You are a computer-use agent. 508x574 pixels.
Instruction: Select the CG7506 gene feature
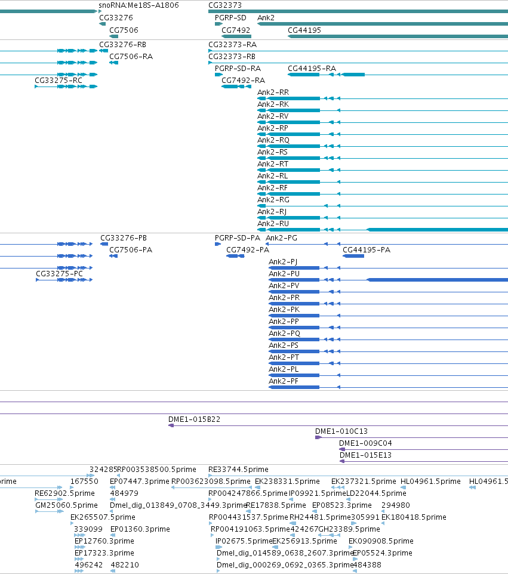click(x=113, y=36)
